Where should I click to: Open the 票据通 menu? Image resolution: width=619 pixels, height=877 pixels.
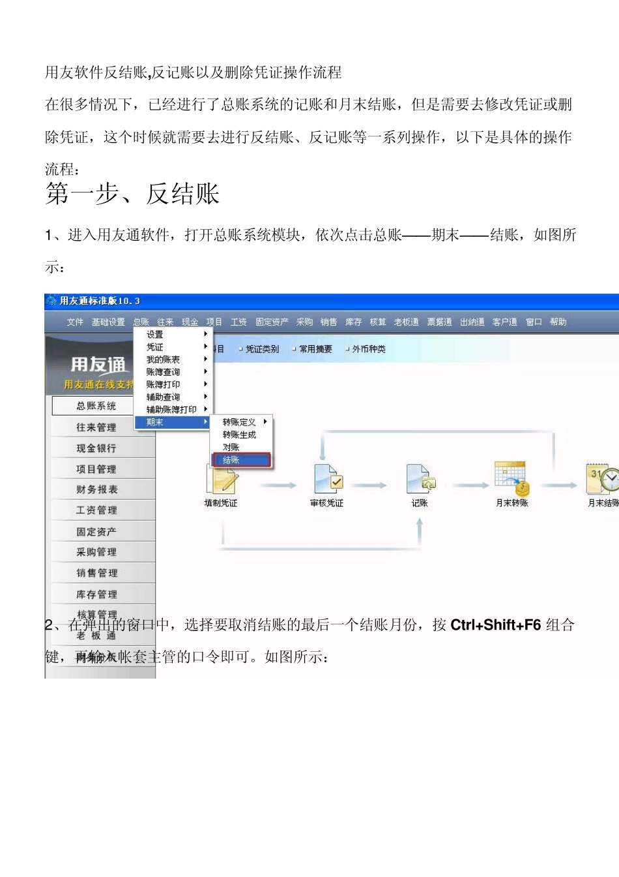tap(440, 322)
